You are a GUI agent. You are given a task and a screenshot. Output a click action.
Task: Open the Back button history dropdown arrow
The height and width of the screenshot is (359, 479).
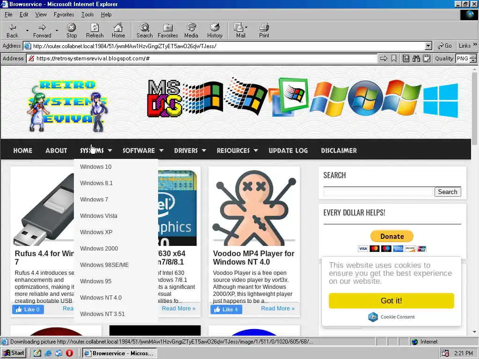click(x=27, y=31)
